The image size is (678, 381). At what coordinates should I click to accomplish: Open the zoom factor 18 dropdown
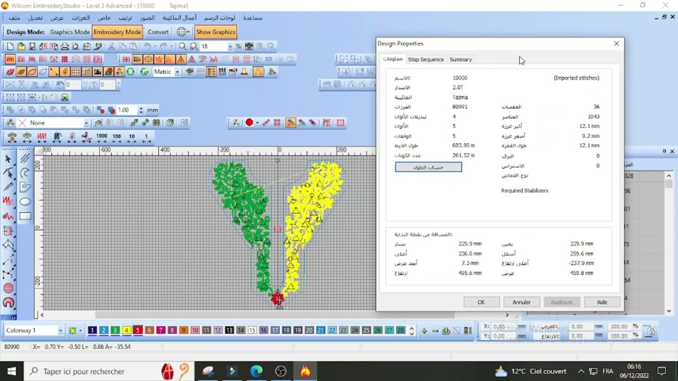point(230,47)
